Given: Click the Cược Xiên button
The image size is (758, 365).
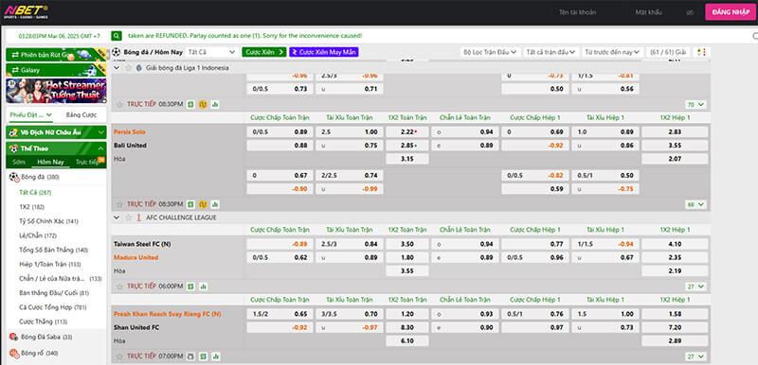Looking at the screenshot, I should click(264, 52).
